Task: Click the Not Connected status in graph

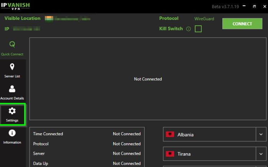Action: tap(148, 79)
